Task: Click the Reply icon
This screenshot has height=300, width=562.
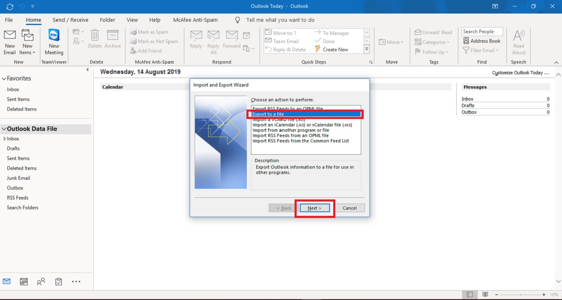Action: pos(196,40)
